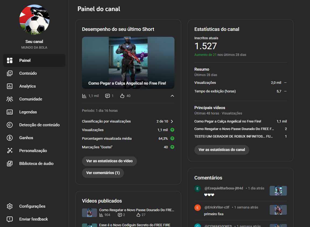Open Biblioteca de áudio menu entry
Viewport: 310px width, 227px height.
(x=34, y=164)
